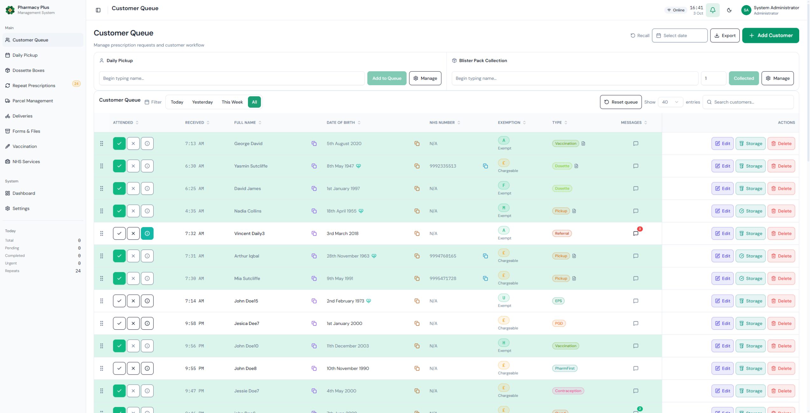Copy Vincent Daily3's date of birth
Viewport: 810px width, 413px height.
pyautogui.click(x=417, y=233)
